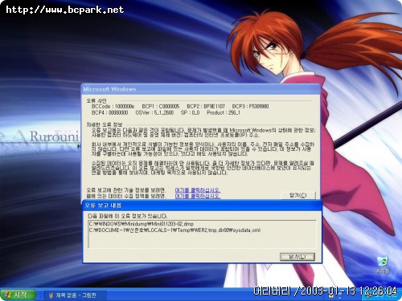Switch to the 제목 없음 - 그림판 taskbar item
Viewport: 402px width, 301px height.
click(x=75, y=295)
